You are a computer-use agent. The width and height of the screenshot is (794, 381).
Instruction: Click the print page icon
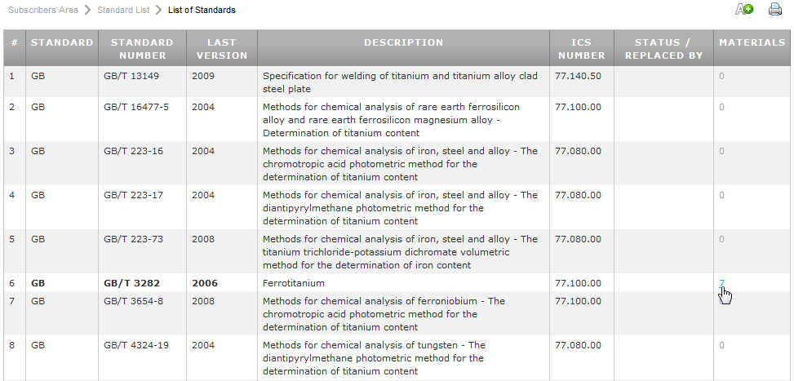[x=774, y=10]
